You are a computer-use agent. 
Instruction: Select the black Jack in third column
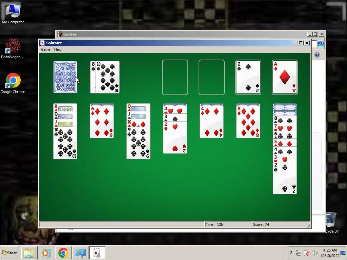click(x=138, y=115)
